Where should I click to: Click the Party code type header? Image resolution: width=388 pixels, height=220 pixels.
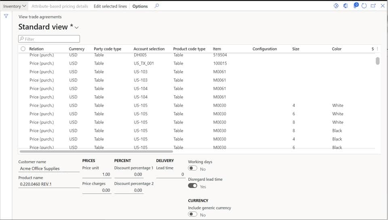(x=108, y=49)
